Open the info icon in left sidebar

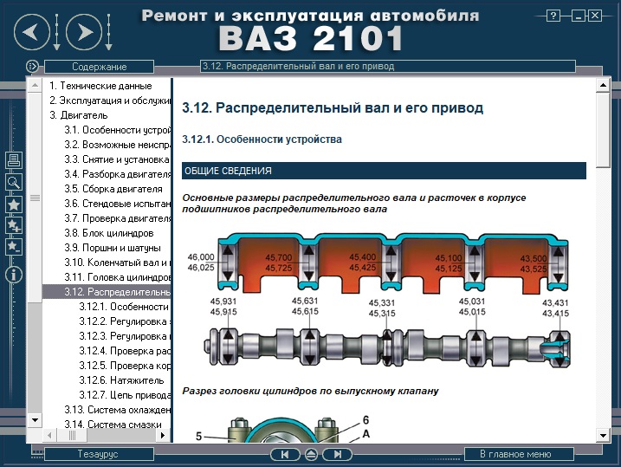pos(14,275)
